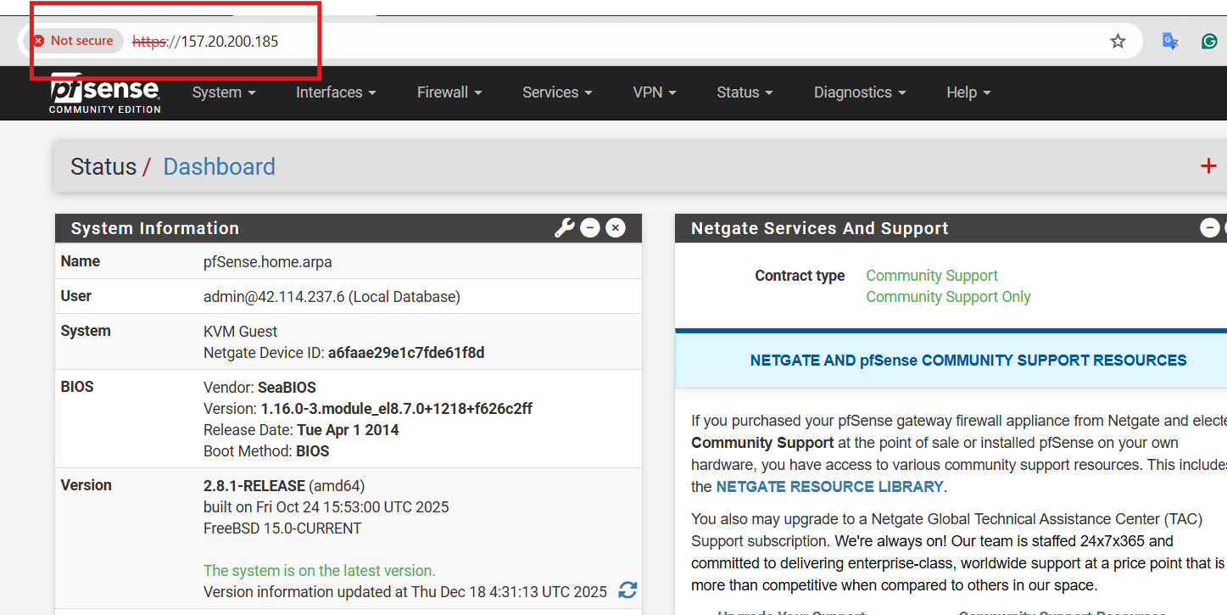Open the Diagnostics menu

pyautogui.click(x=860, y=92)
